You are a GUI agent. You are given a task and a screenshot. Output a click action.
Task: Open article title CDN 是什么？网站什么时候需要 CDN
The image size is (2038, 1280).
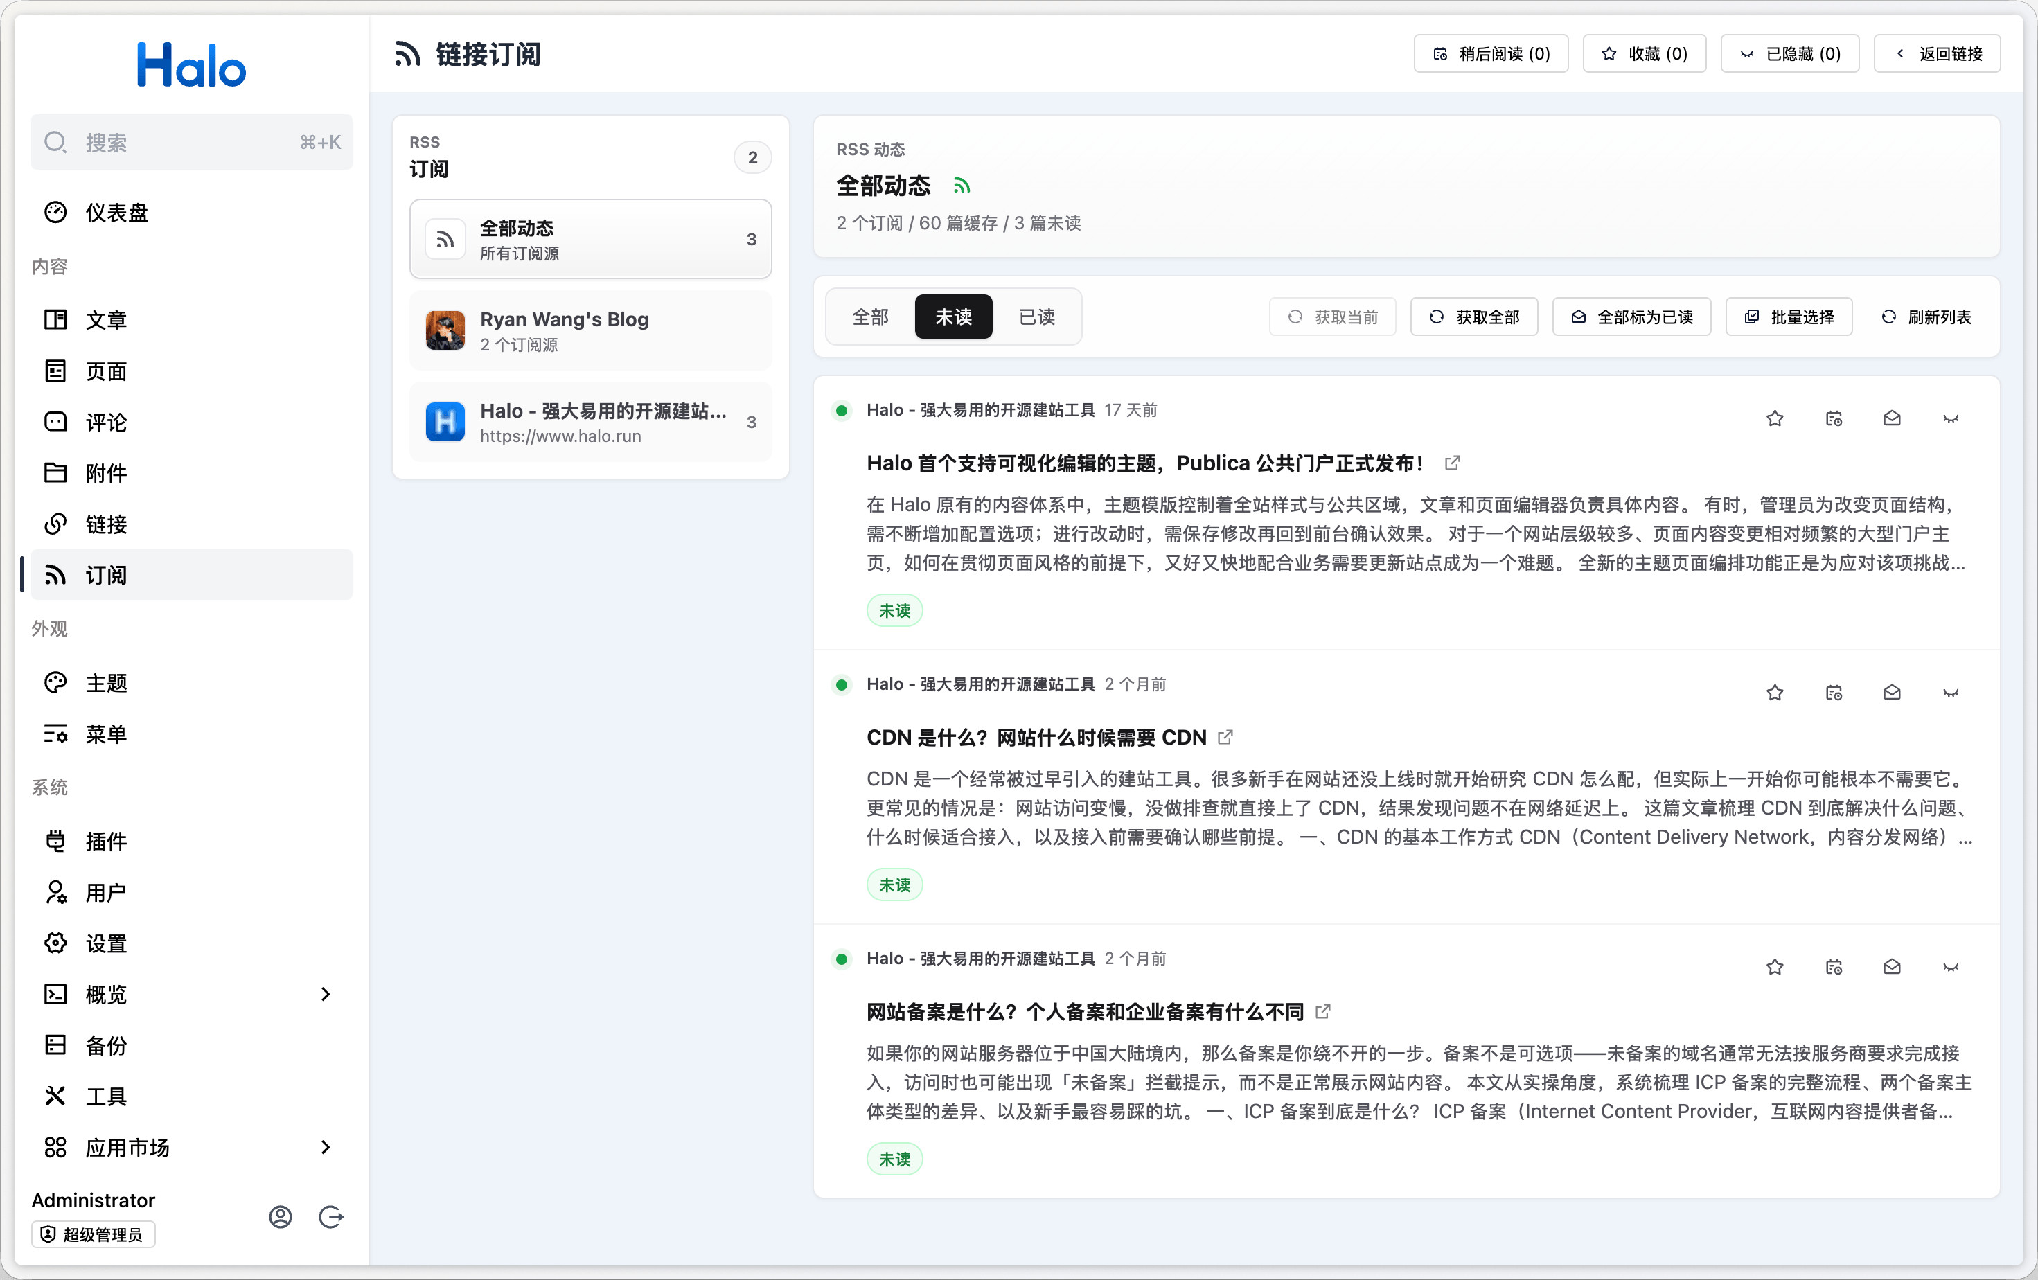click(1036, 737)
